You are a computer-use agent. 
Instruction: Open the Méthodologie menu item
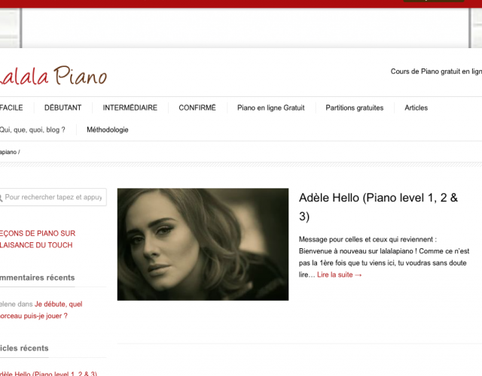pyautogui.click(x=107, y=130)
